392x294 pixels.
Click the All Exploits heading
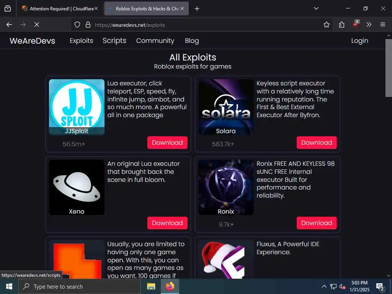tap(193, 57)
